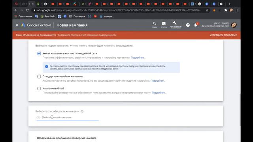Image resolution: width=253 pixels, height=142 pixels.
Task: Open Подробнее link for Gmail campaign
Action: tap(159, 93)
